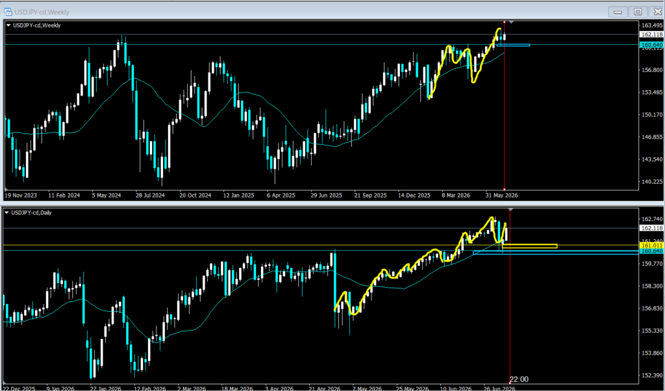Image resolution: width=665 pixels, height=391 pixels.
Task: Click the 6 Apr 2025 date on Weekly axis
Action: coord(281,195)
